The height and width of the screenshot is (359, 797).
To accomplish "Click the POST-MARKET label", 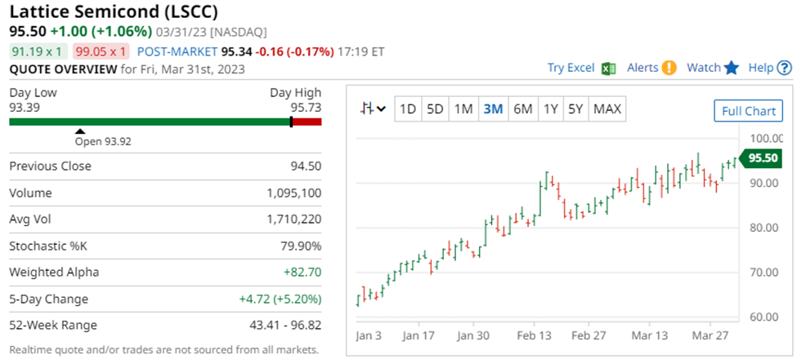I will click(x=177, y=51).
